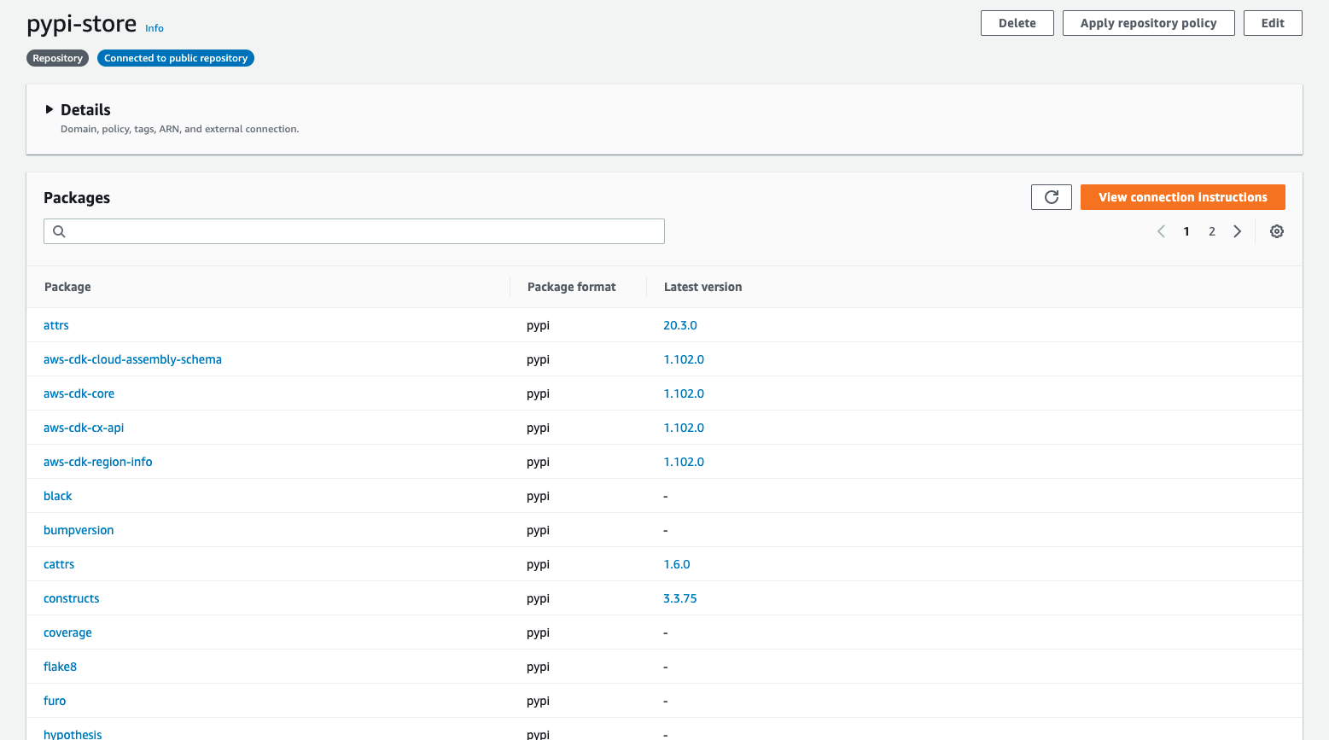
Task: Go to next page arrow
Action: pos(1238,231)
